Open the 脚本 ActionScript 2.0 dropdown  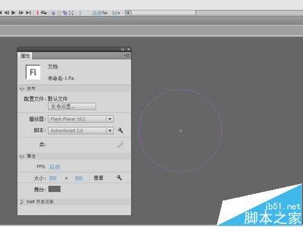point(81,131)
